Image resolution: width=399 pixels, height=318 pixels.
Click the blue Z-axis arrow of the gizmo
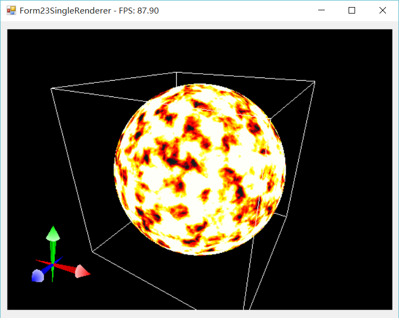pyautogui.click(x=37, y=276)
